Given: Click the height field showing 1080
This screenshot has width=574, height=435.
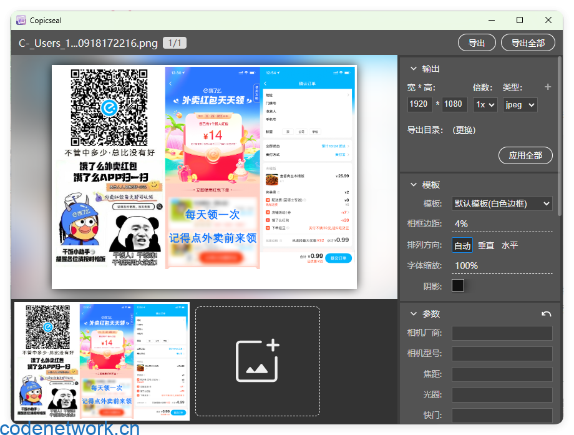Looking at the screenshot, I should pos(455,104).
